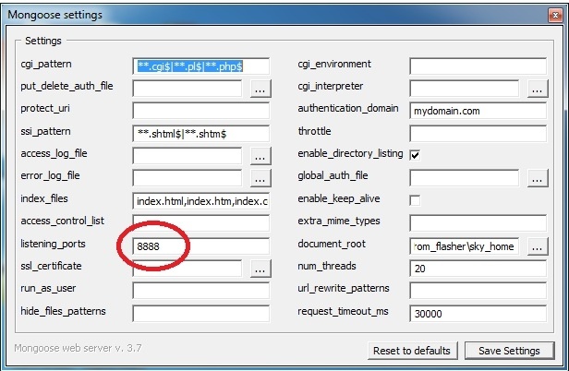Click the cgi_pattern label text
Screen dimensions: 569x371
(46, 65)
